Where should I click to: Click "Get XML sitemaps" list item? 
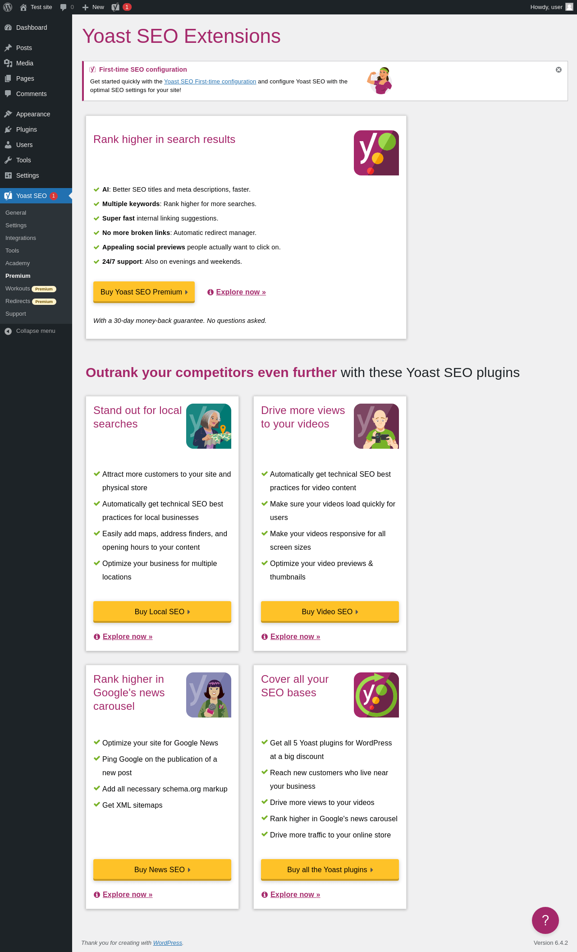coord(132,805)
